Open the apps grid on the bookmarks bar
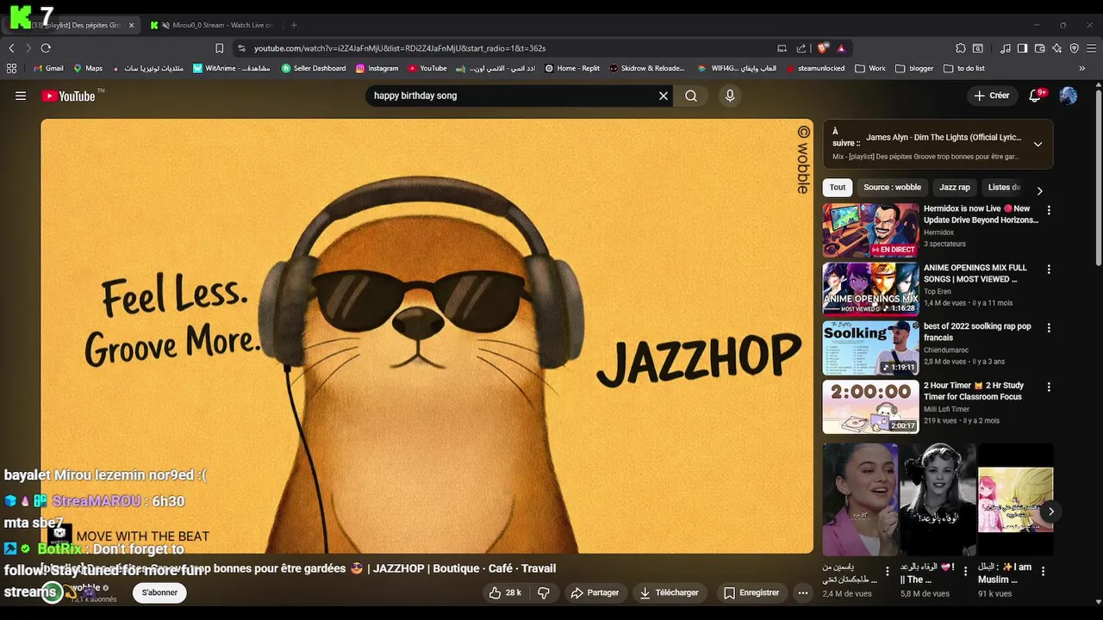This screenshot has width=1103, height=620. pos(11,68)
